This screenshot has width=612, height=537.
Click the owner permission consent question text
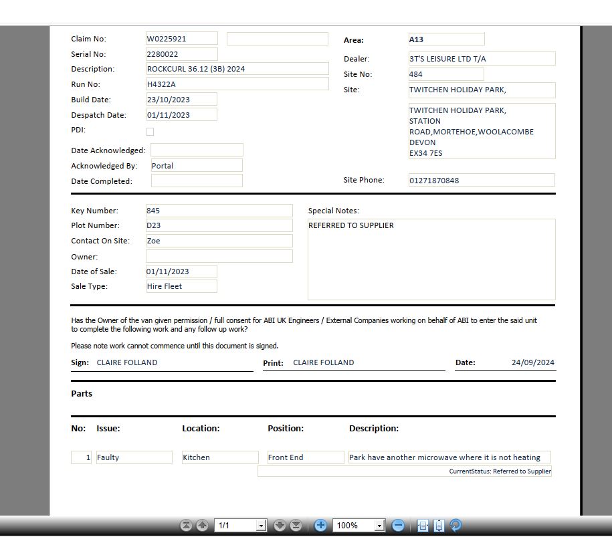point(304,325)
